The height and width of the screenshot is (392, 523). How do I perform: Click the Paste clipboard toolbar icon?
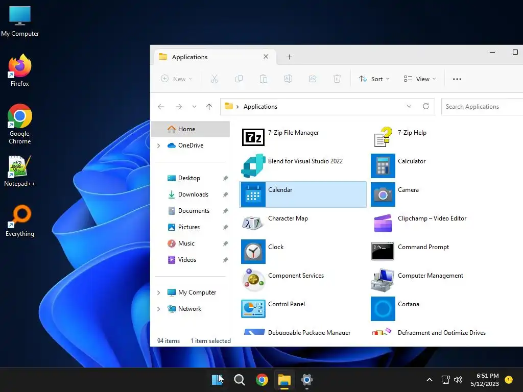[264, 79]
